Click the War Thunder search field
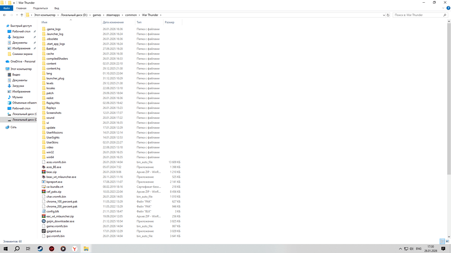 coord(417,15)
